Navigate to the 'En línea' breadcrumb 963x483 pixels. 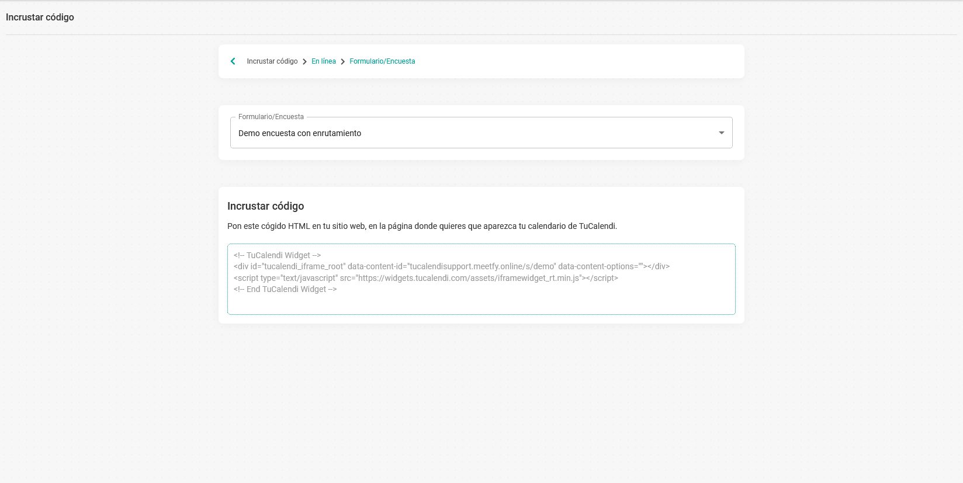(x=324, y=61)
